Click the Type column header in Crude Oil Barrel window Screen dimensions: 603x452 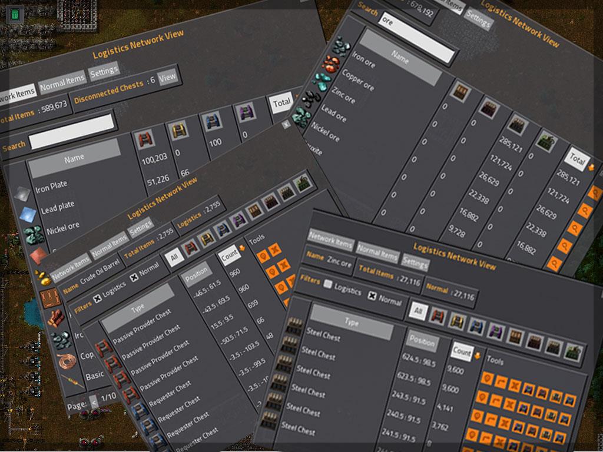[138, 307]
